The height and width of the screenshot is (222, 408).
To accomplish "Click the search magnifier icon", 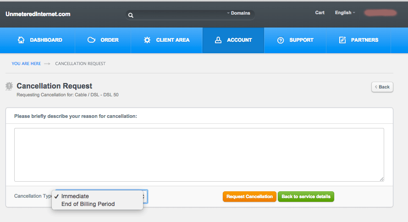I will (x=131, y=15).
